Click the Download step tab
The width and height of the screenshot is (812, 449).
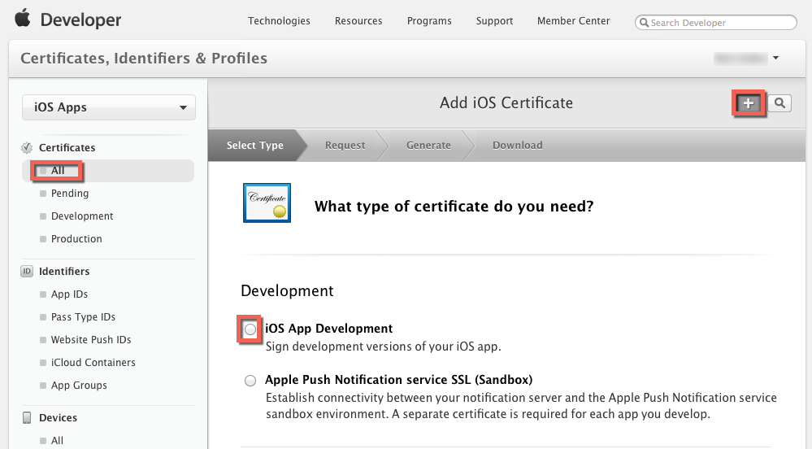pyautogui.click(x=517, y=145)
